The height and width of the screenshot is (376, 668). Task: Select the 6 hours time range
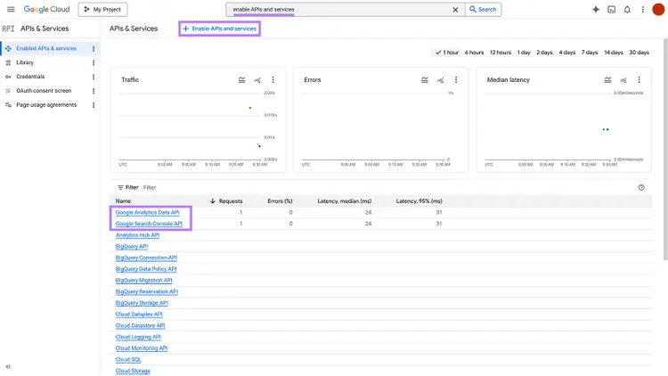click(474, 53)
